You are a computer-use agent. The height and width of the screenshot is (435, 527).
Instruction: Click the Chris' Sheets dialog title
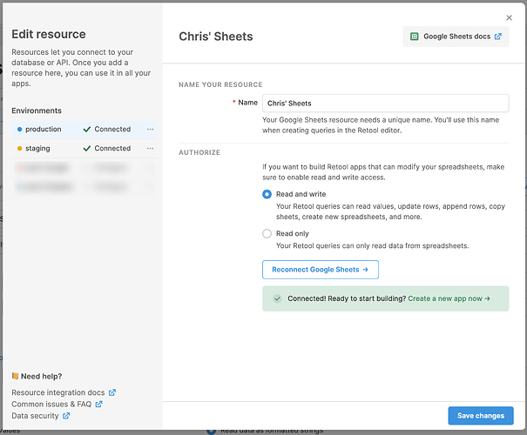point(216,37)
